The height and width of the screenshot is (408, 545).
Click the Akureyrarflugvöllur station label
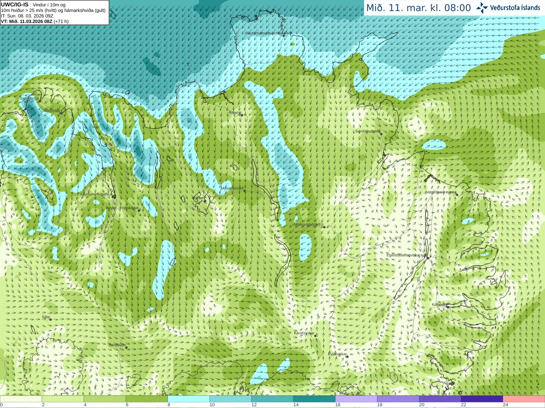coord(96,194)
